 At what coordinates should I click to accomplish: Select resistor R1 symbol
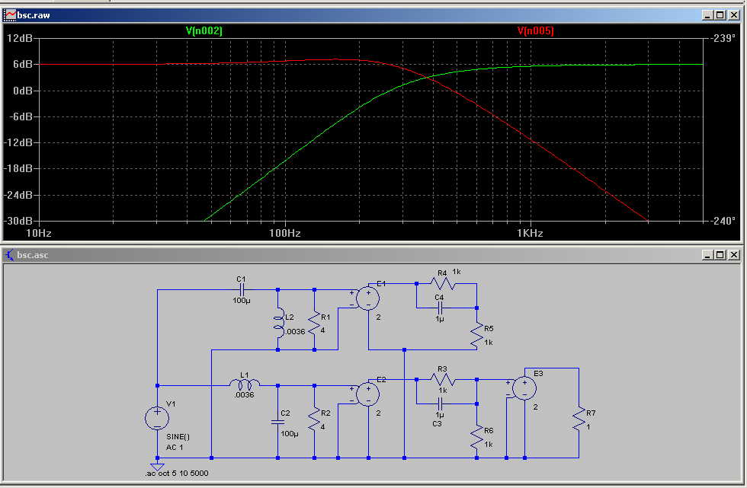pyautogui.click(x=314, y=324)
